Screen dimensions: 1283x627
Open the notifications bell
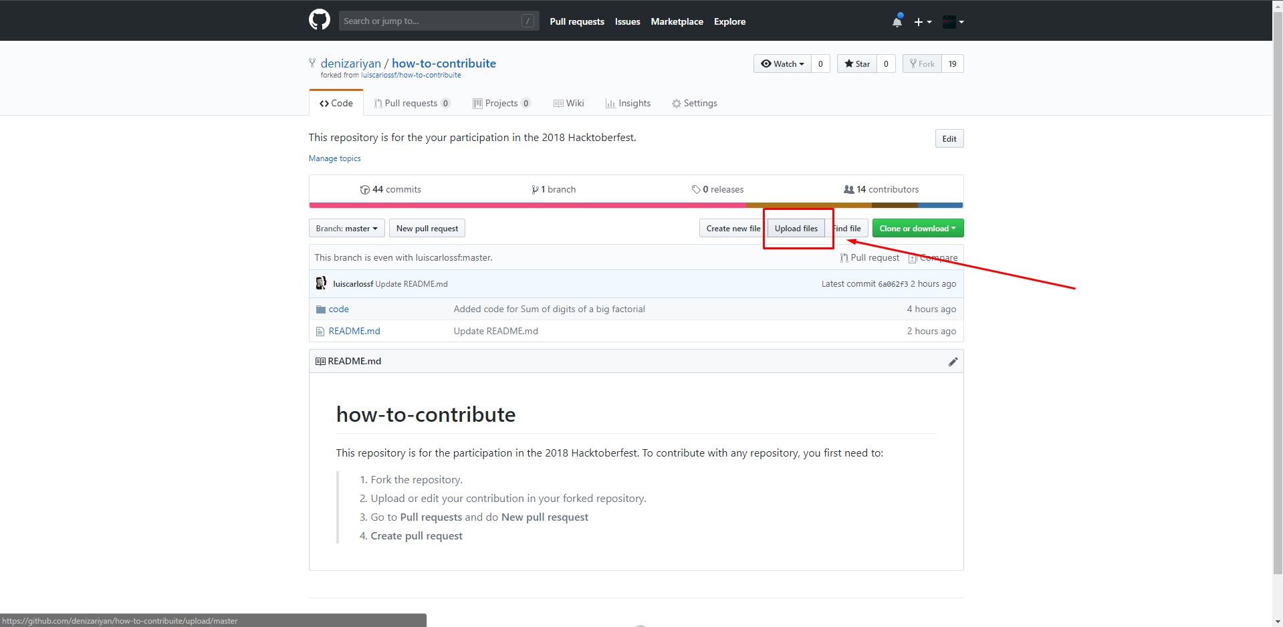click(x=897, y=21)
